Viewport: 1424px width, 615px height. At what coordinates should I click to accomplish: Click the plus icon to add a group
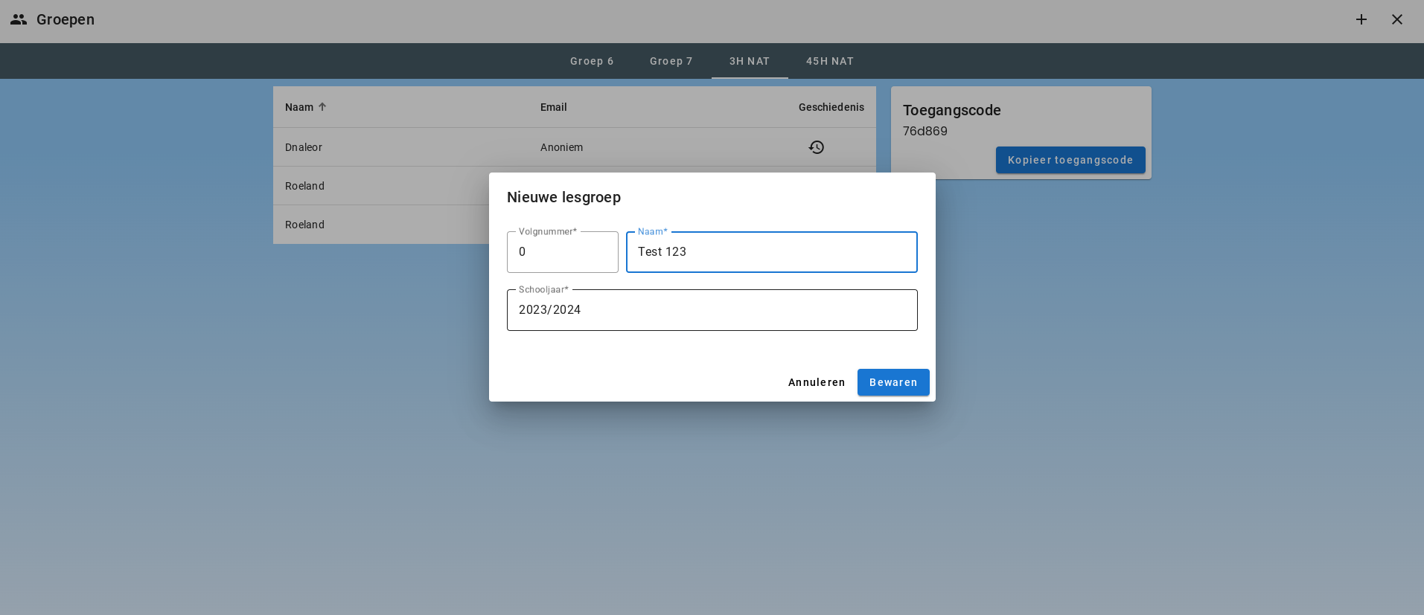pyautogui.click(x=1361, y=19)
